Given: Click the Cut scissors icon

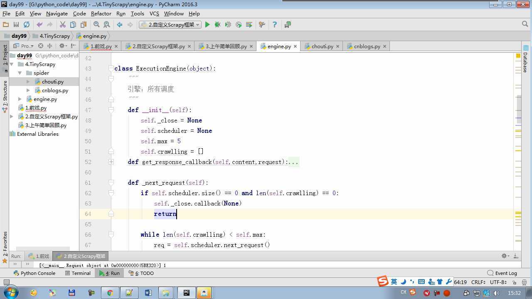Looking at the screenshot, I should 63,25.
